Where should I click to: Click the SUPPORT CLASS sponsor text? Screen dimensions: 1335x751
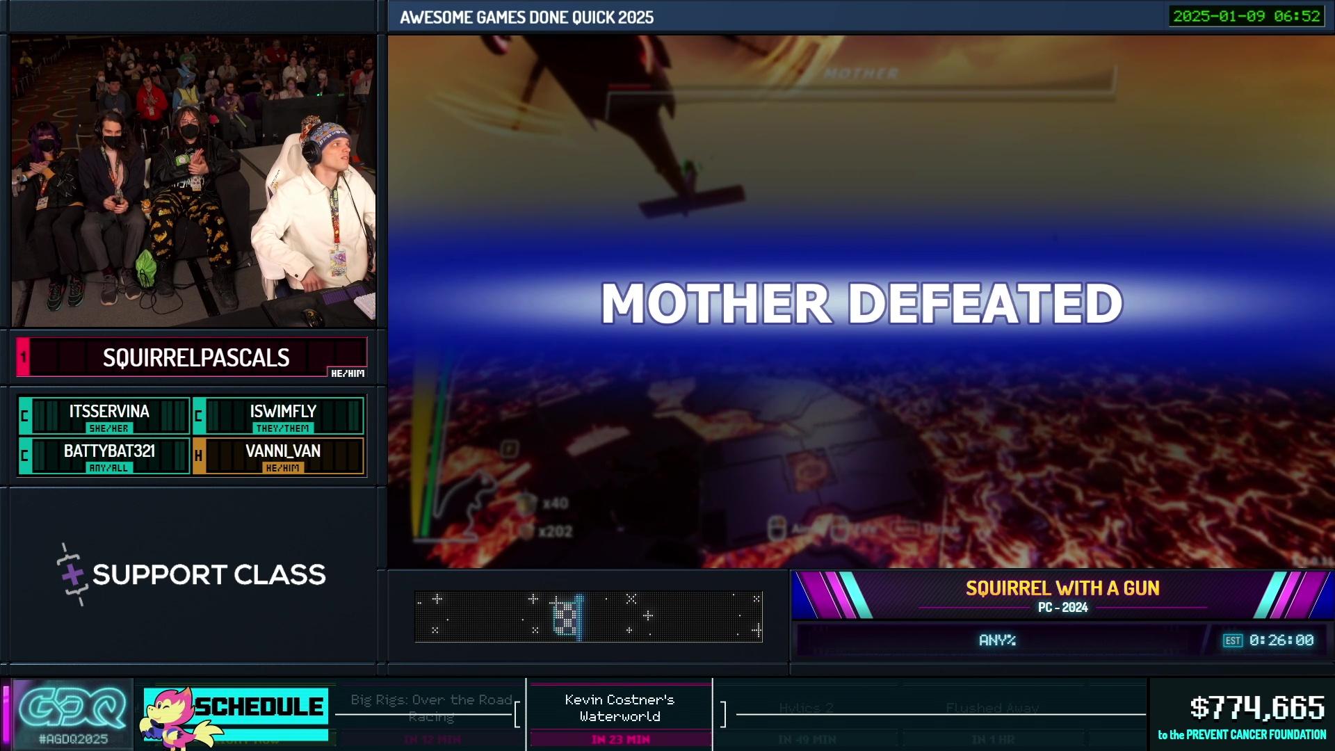coord(209,574)
